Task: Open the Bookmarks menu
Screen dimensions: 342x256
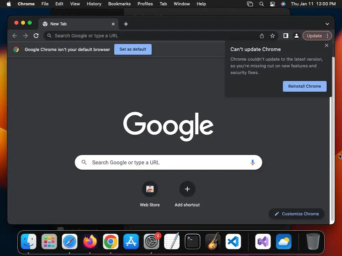Action: [x=119, y=4]
